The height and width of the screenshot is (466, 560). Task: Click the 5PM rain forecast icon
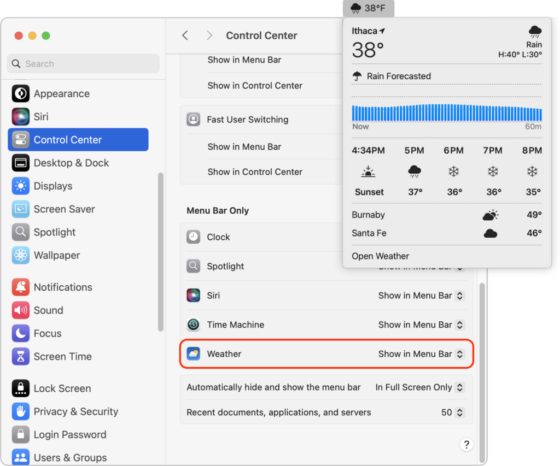pos(415,172)
